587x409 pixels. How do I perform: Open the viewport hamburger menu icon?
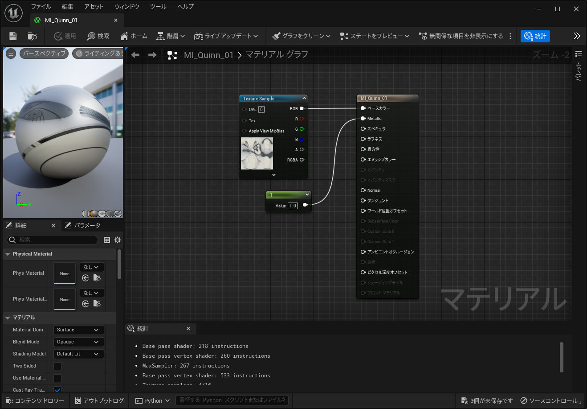[x=11, y=54]
